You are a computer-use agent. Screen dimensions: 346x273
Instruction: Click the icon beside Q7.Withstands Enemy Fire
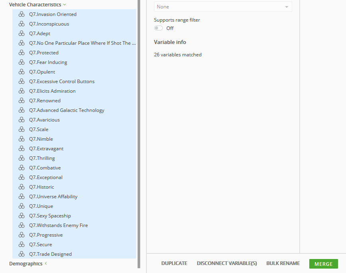point(22,225)
